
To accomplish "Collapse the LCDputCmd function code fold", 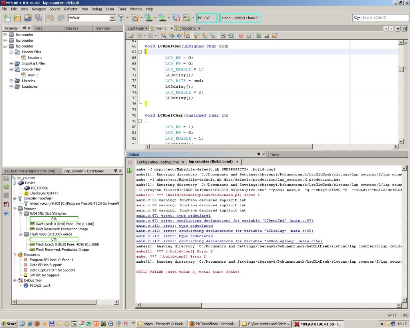I will point(139,52).
